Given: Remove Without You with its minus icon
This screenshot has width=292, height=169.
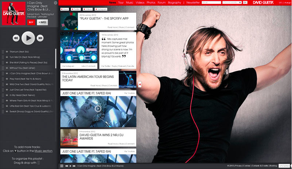Looking at the screenshot, I should [x=7, y=68].
